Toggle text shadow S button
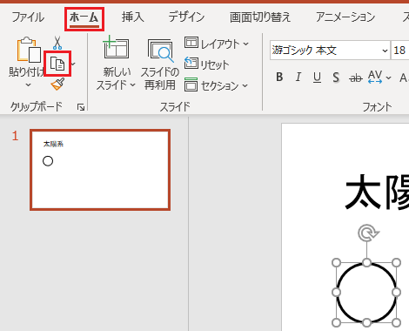 336,78
